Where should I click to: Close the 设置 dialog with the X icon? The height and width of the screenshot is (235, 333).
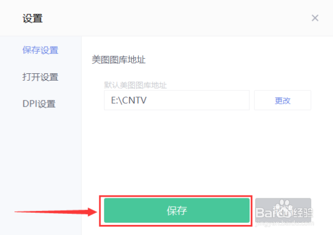click(315, 18)
